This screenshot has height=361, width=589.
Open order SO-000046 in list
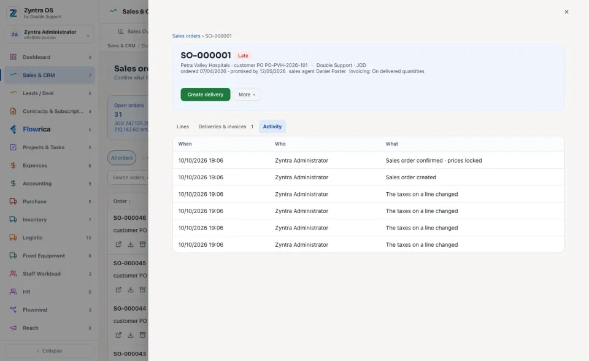(129, 218)
